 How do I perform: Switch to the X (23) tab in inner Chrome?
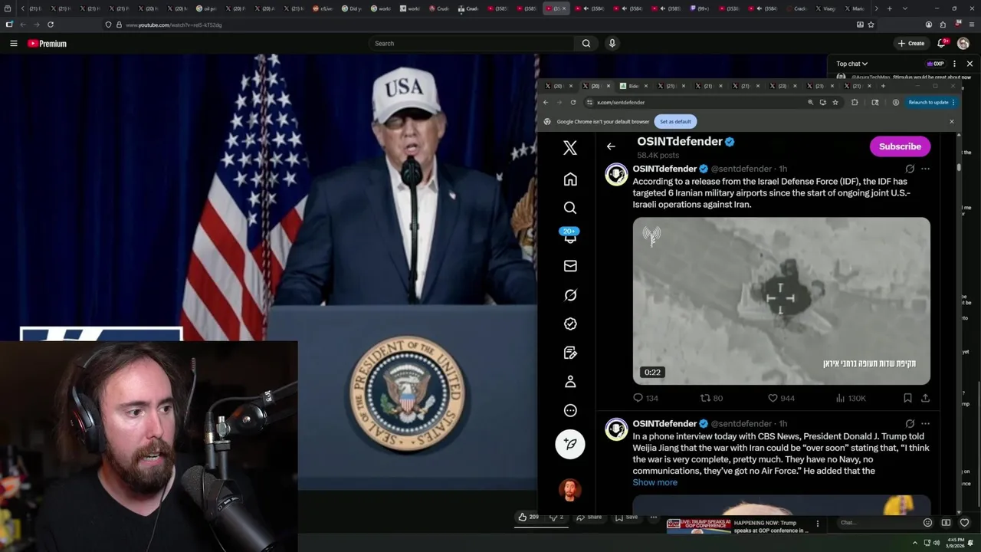782,86
